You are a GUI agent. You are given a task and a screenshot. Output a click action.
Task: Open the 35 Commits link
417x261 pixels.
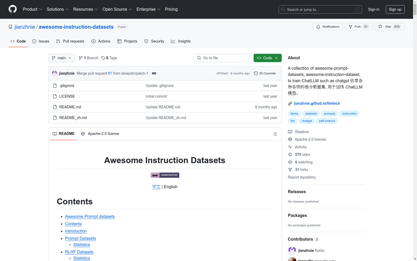coord(265,73)
